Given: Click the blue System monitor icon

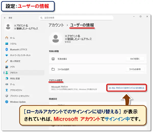Looking at the screenshot, I should tap(7, 44).
